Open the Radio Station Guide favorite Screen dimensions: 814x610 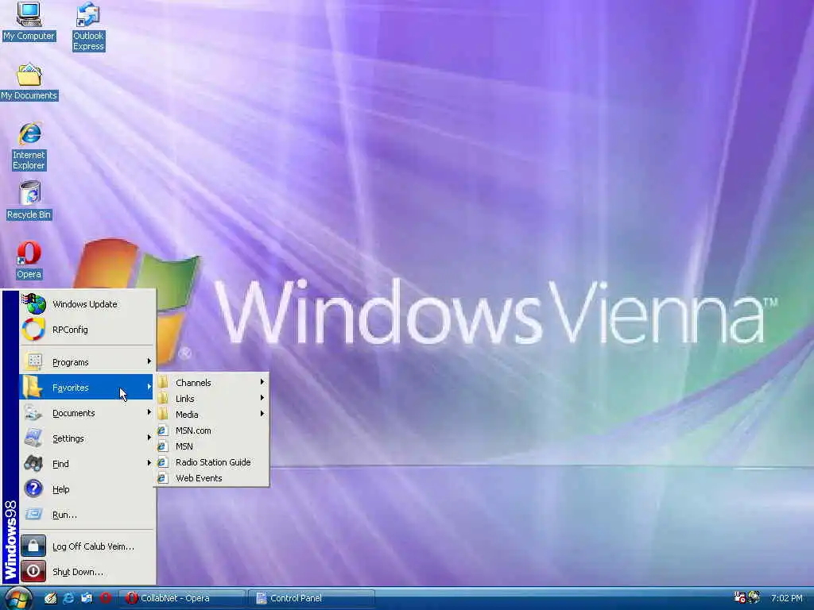[x=211, y=462]
